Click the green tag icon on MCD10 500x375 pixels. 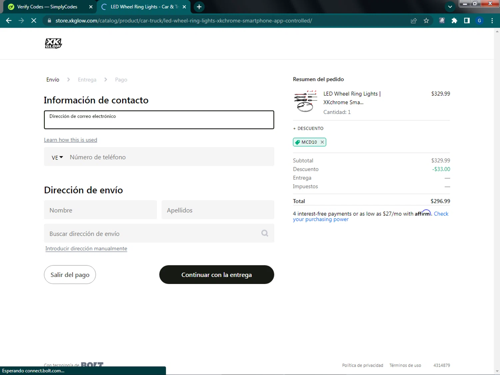pos(298,142)
